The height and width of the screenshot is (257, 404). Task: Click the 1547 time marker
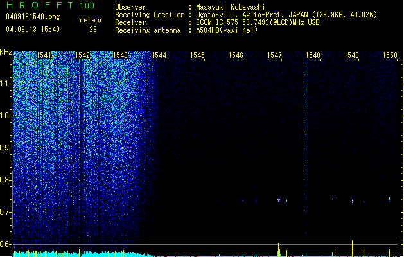tap(274, 55)
